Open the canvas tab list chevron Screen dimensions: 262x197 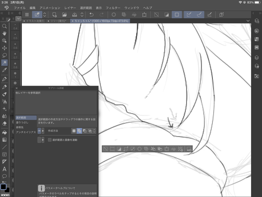[x=248, y=21]
